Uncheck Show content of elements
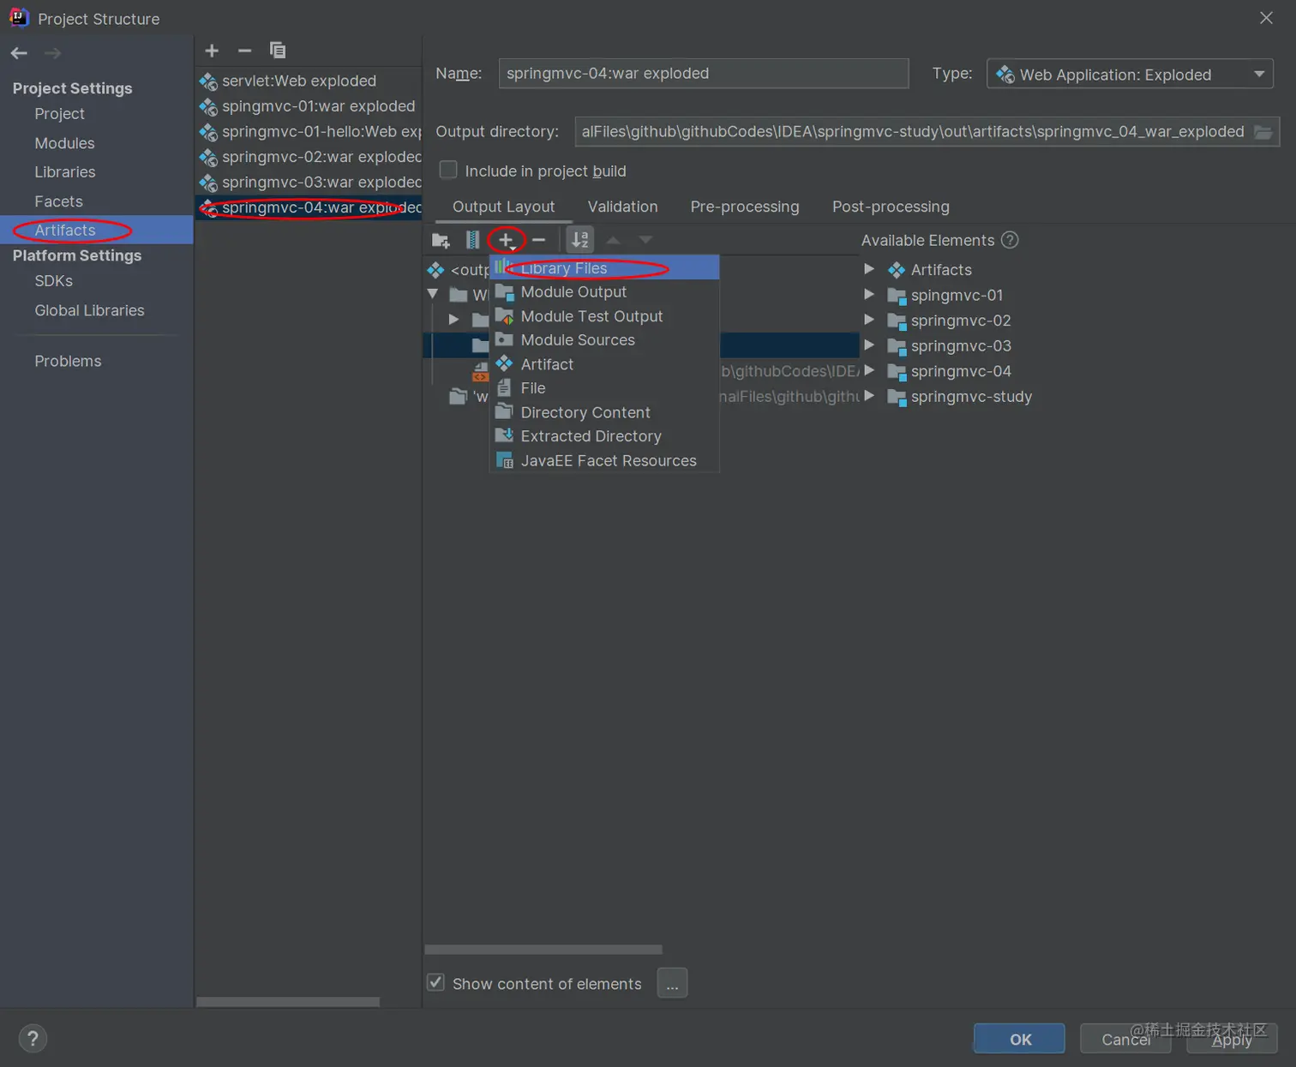The height and width of the screenshot is (1067, 1296). point(435,982)
